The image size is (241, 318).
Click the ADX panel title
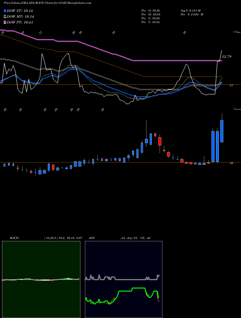click(92, 238)
